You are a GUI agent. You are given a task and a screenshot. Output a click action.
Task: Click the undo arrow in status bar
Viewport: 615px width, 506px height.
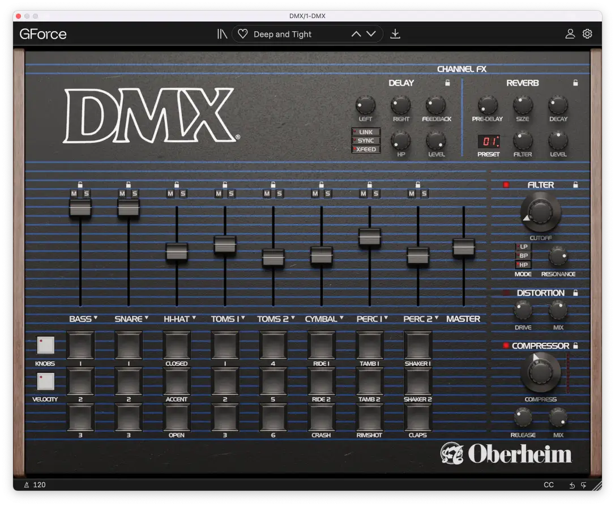pos(573,485)
